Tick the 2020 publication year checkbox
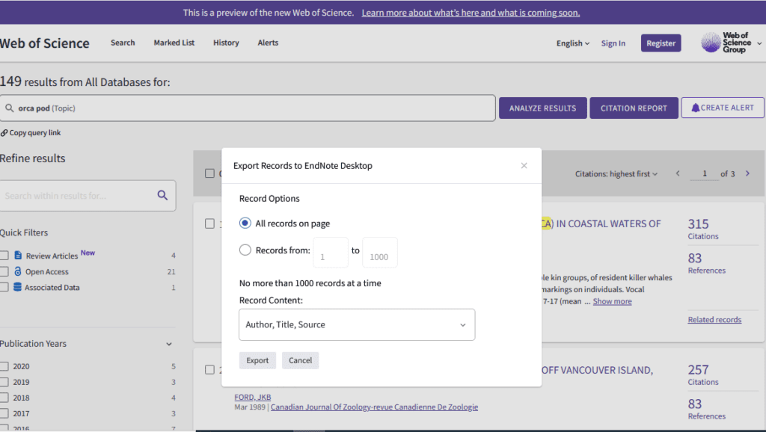766x432 pixels. [4, 366]
